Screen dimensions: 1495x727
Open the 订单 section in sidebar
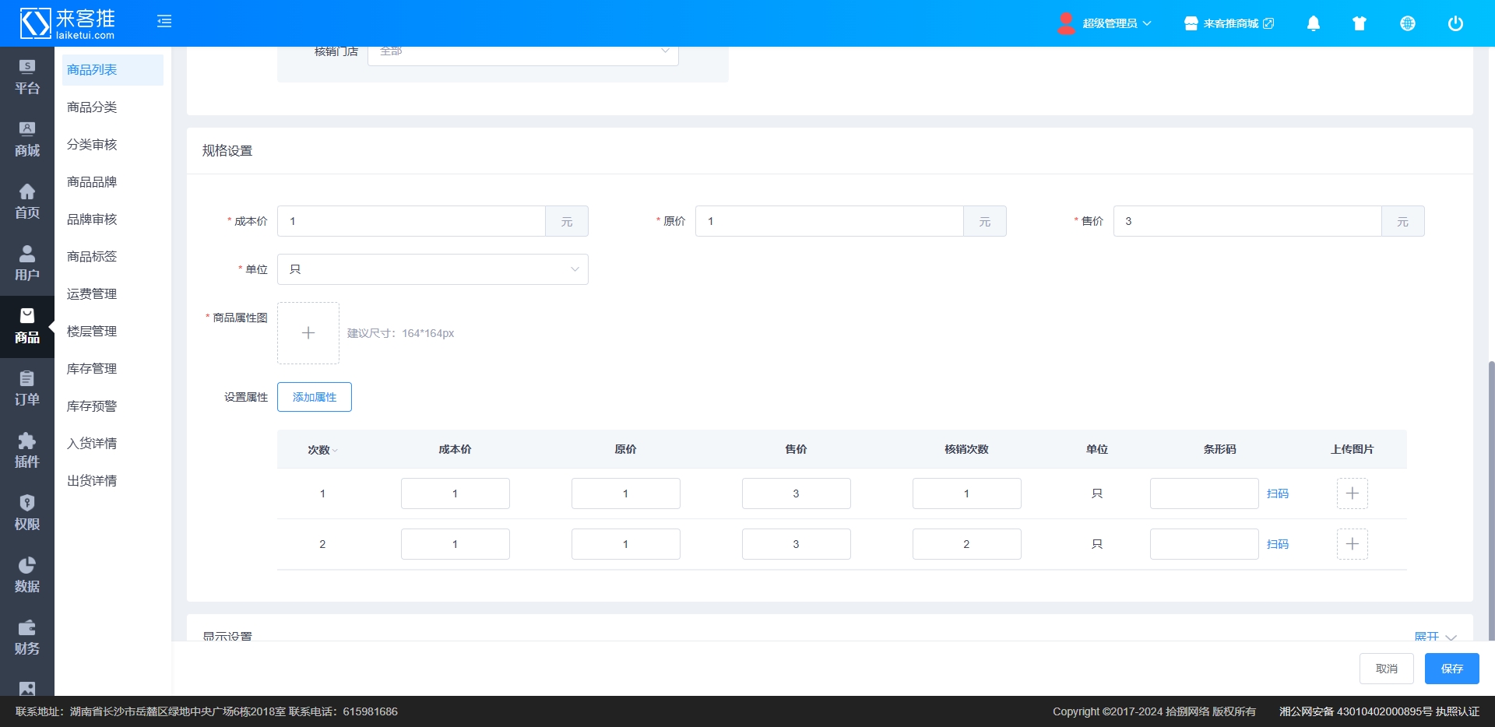(27, 388)
